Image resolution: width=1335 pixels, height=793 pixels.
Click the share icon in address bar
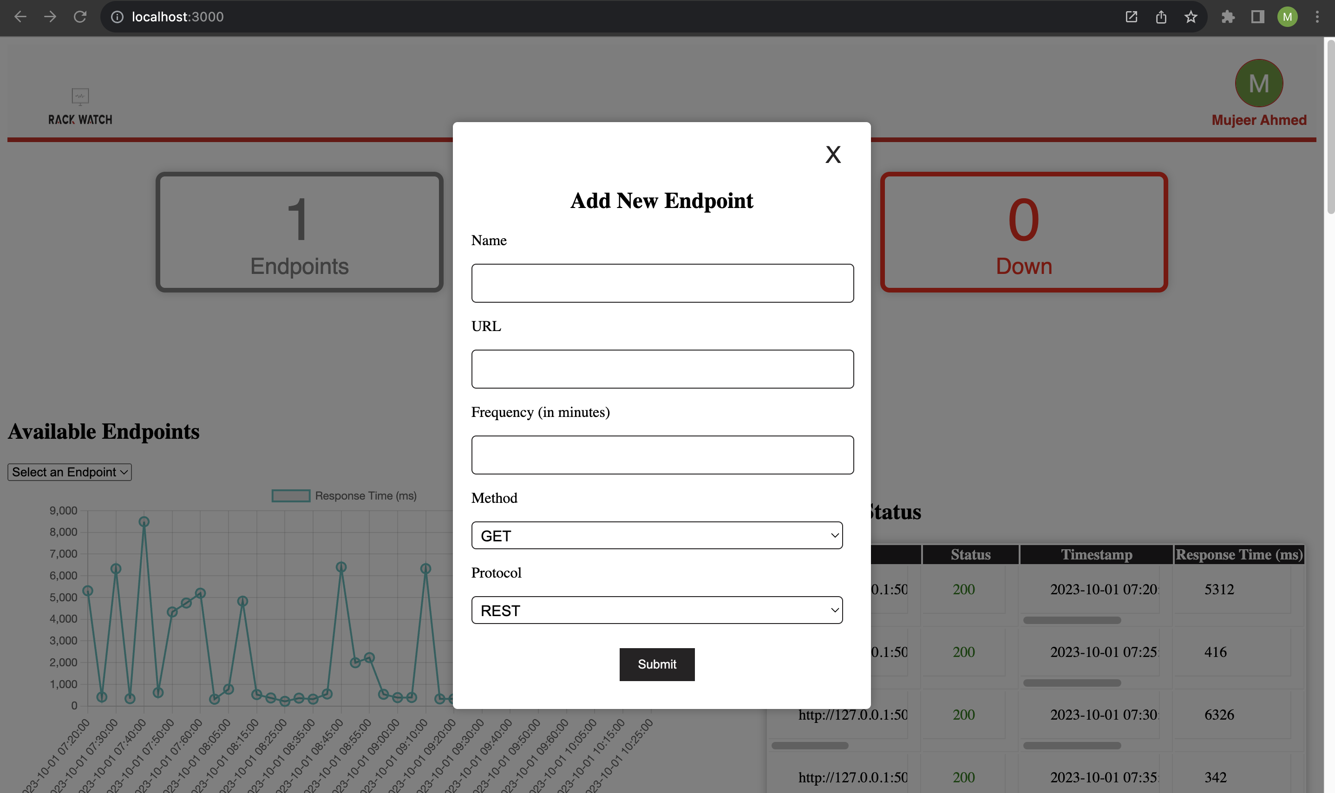click(x=1161, y=17)
